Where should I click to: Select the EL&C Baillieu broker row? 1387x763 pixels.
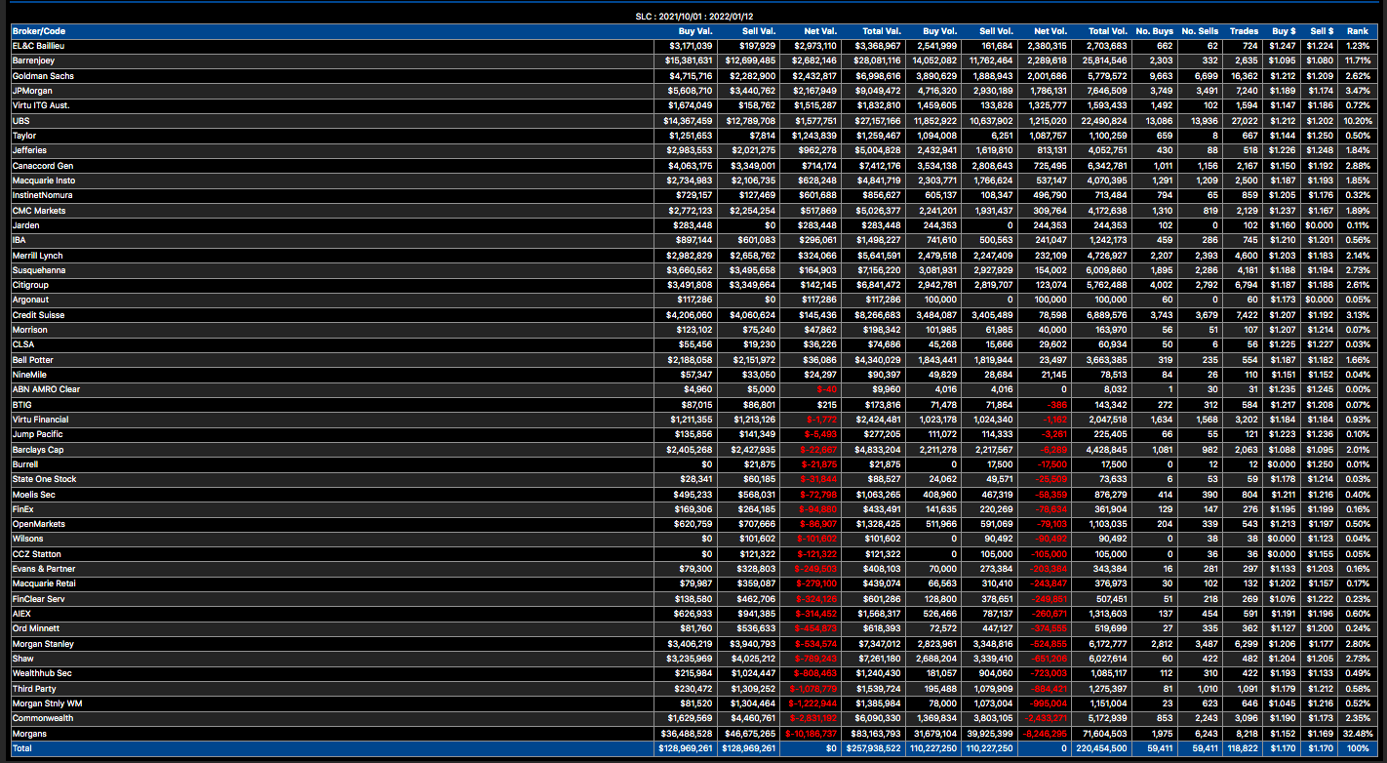tap(692, 46)
